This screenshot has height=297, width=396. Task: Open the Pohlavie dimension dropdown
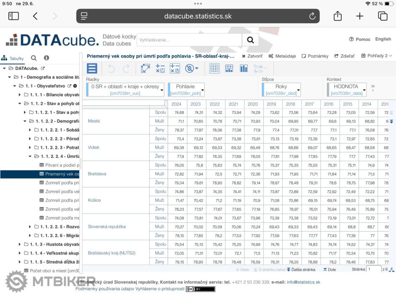coord(203,90)
